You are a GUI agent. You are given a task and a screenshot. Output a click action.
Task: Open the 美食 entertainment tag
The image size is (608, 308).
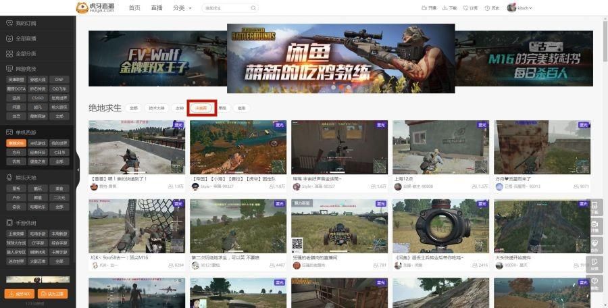59,188
